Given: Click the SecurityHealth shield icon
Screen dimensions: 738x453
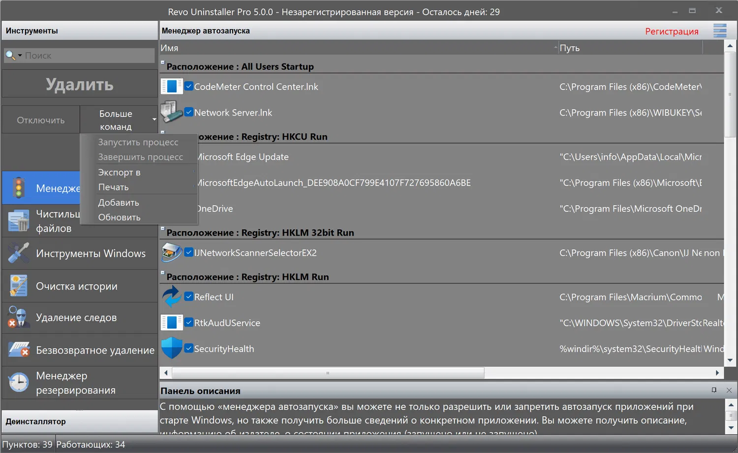Looking at the screenshot, I should (172, 348).
